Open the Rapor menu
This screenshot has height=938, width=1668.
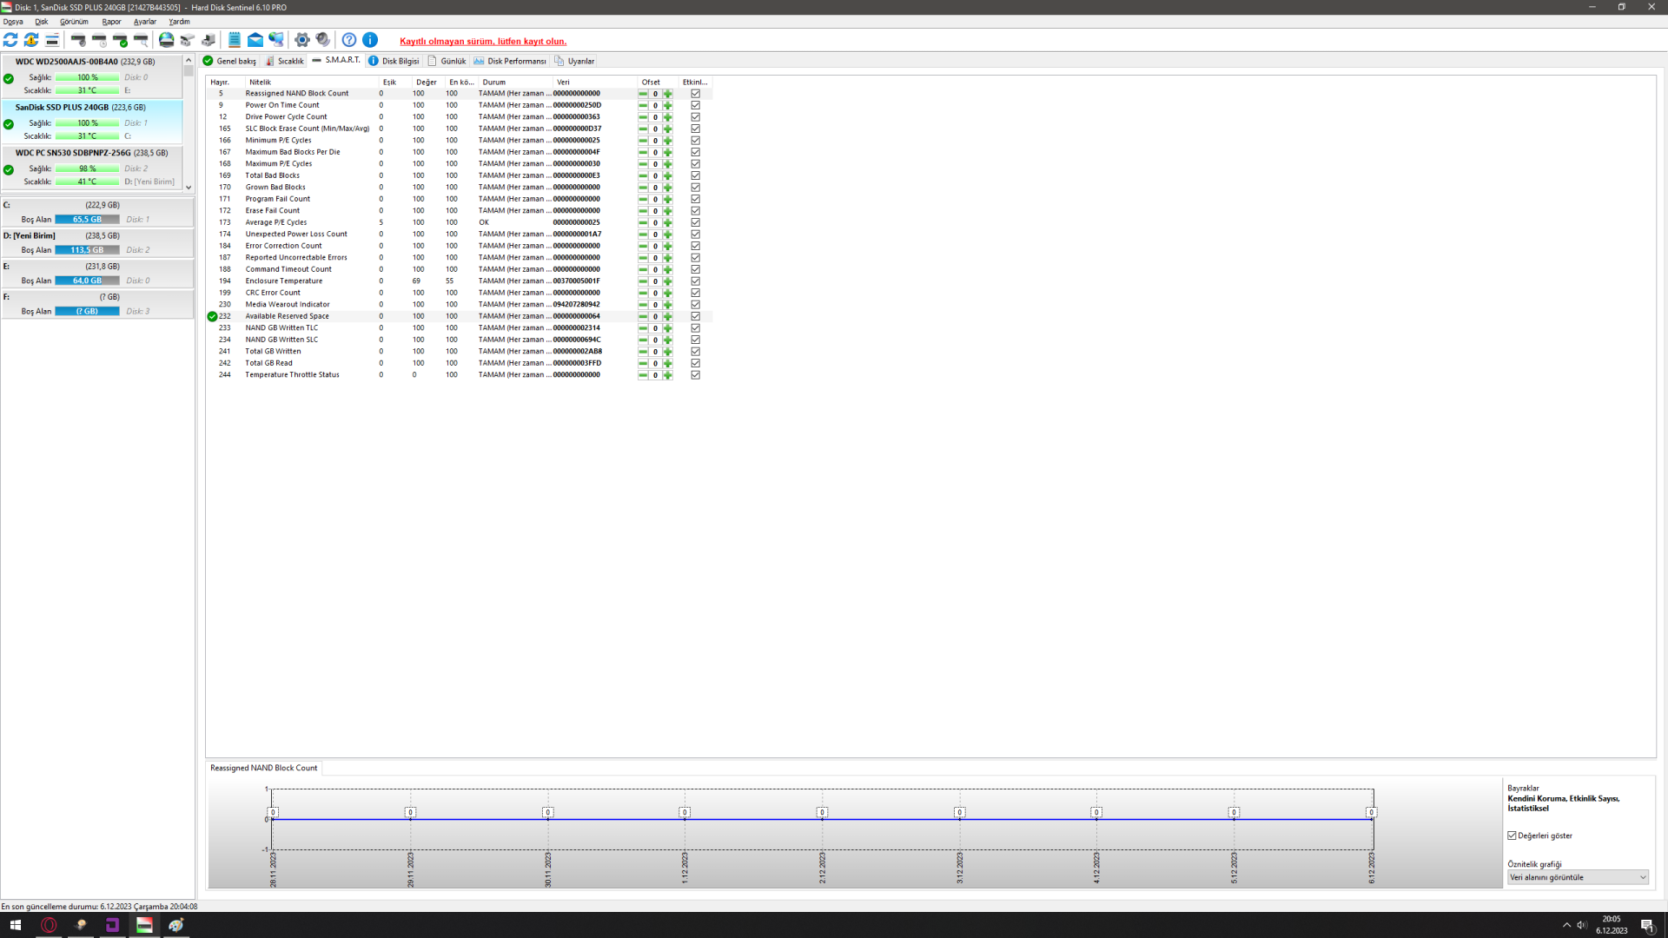[111, 22]
